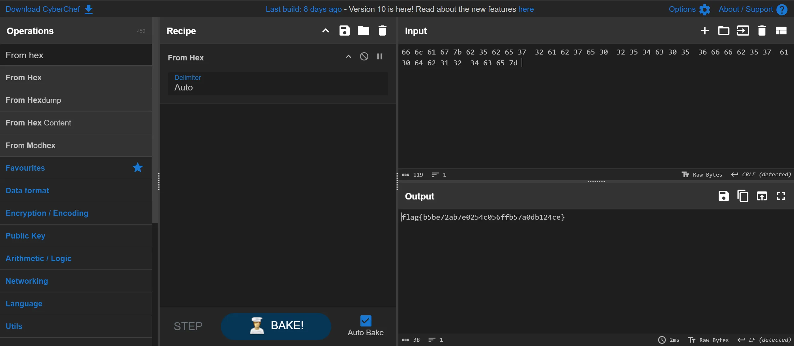Viewport: 794px width, 346px height.
Task: Click the Save recipe icon
Action: tap(344, 31)
